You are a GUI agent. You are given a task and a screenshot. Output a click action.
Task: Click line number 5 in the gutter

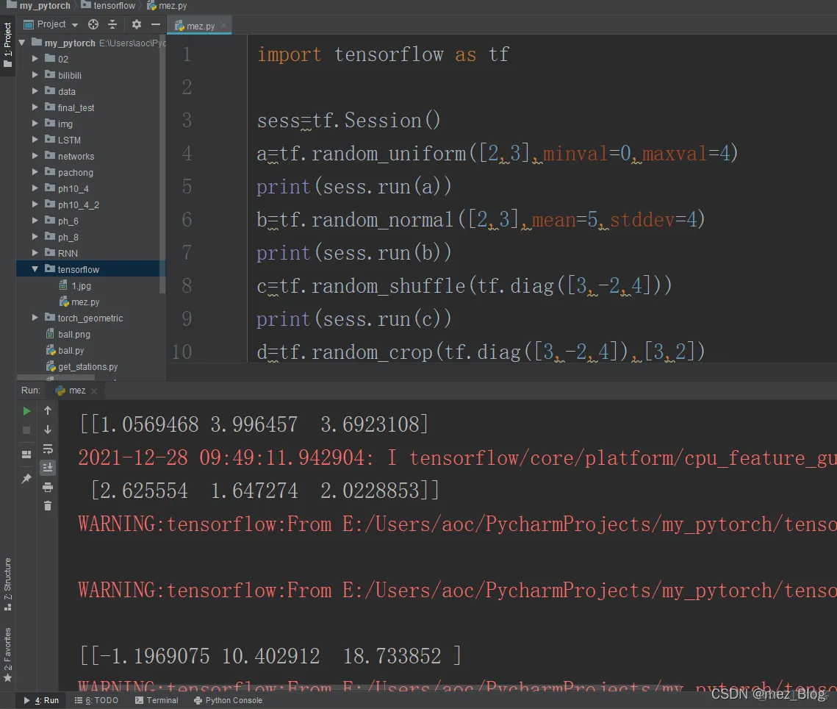click(187, 187)
